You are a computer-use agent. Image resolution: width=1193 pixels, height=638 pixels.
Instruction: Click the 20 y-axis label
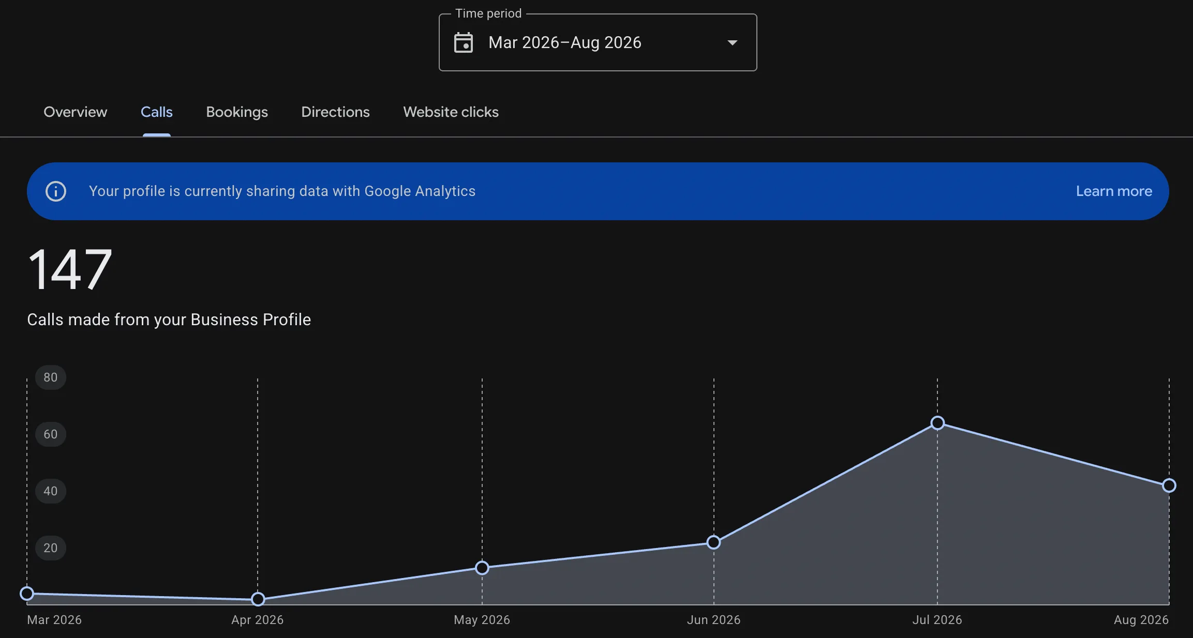click(x=51, y=548)
